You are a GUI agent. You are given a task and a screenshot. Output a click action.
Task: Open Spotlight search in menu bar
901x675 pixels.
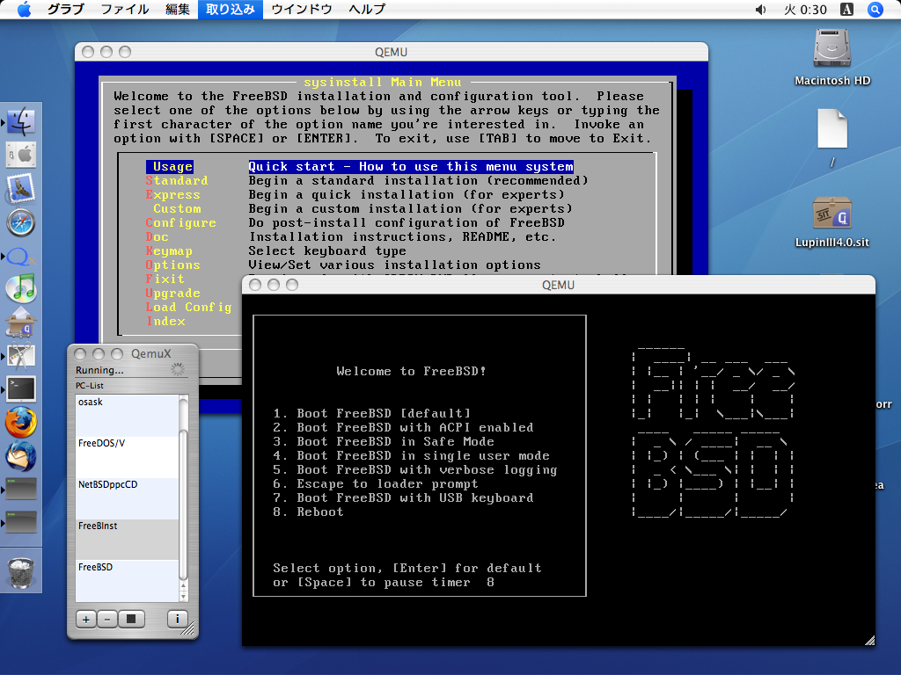pyautogui.click(x=875, y=9)
